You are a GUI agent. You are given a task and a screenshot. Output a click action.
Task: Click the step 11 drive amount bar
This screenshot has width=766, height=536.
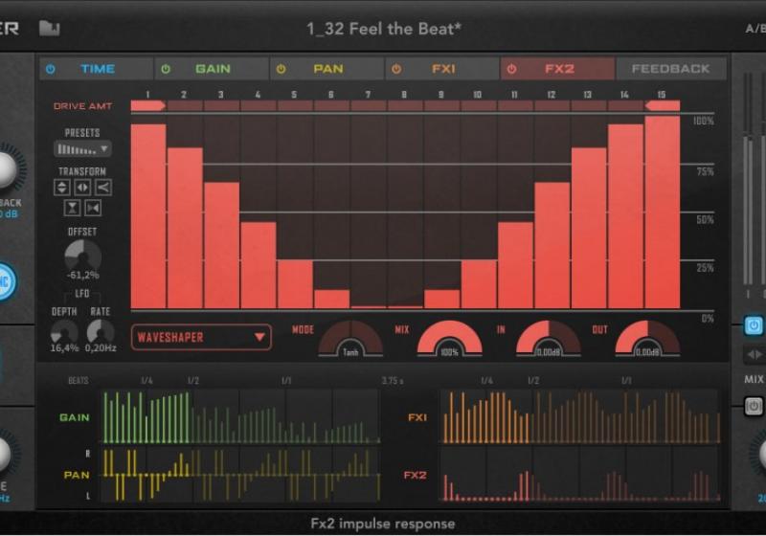(x=515, y=265)
